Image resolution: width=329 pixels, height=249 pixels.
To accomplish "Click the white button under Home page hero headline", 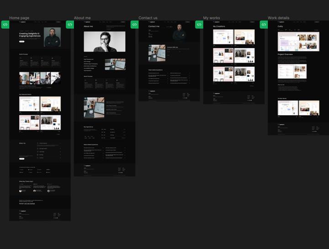I will 21,41.
